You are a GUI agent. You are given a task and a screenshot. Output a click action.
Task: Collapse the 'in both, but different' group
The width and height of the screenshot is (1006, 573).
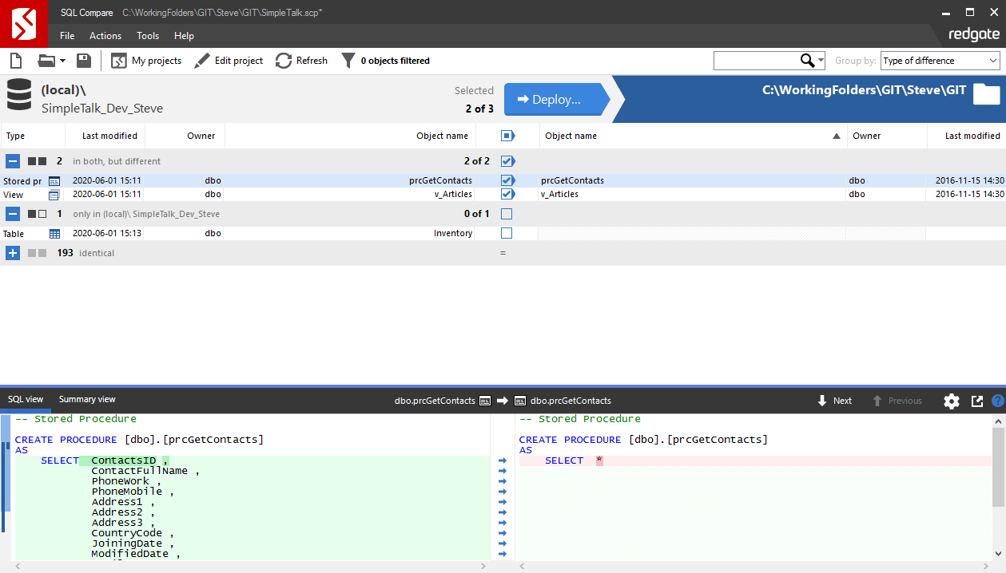coord(12,160)
